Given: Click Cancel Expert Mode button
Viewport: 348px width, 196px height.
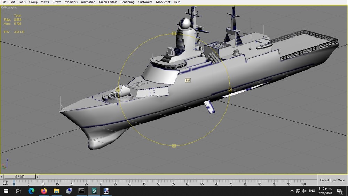Looking at the screenshot, I should pos(332,180).
